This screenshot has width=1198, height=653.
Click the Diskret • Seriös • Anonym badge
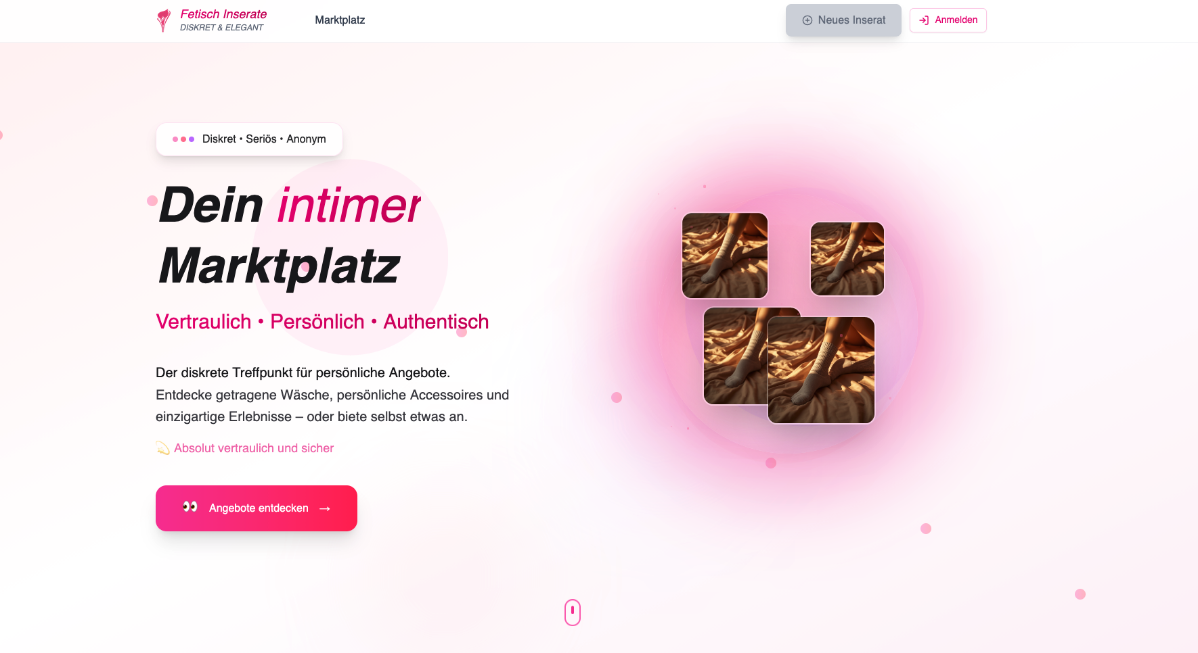[x=249, y=139]
